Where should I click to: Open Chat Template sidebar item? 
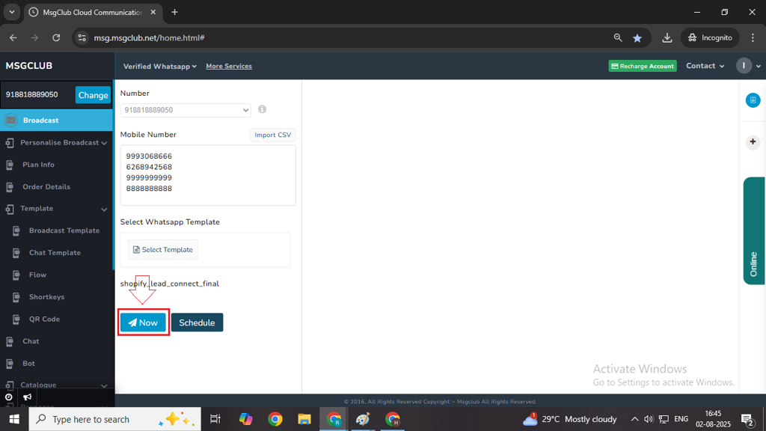point(56,253)
